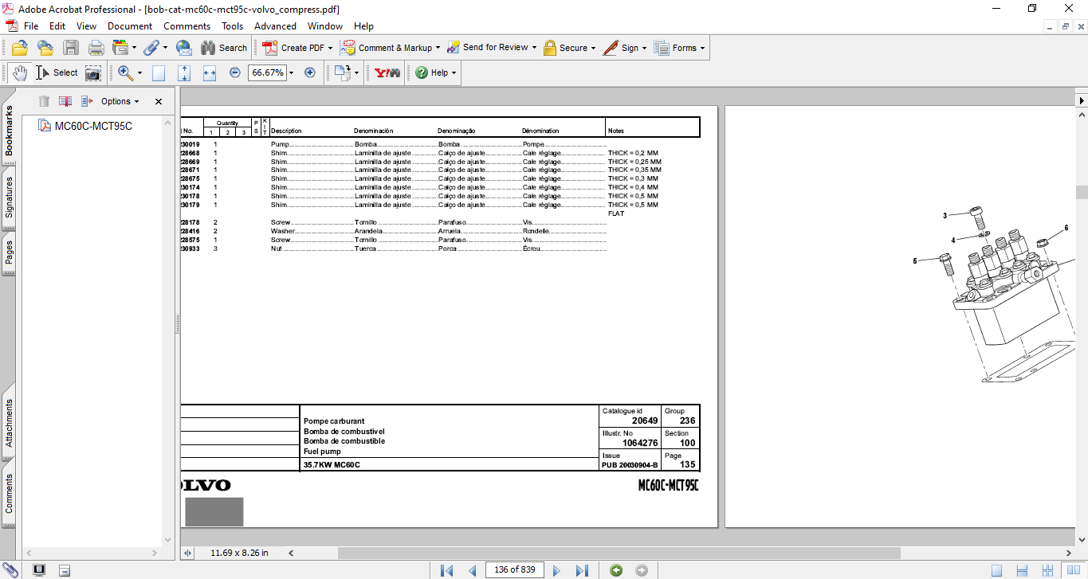
Task: Click the Zoom Out minus button
Action: point(235,72)
